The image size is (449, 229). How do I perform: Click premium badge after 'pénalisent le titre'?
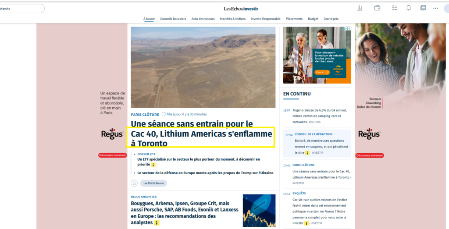[x=307, y=153]
